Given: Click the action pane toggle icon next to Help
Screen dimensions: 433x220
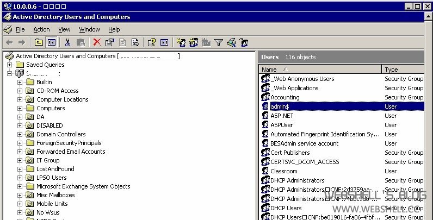Looking at the screenshot, I should click(164, 42).
